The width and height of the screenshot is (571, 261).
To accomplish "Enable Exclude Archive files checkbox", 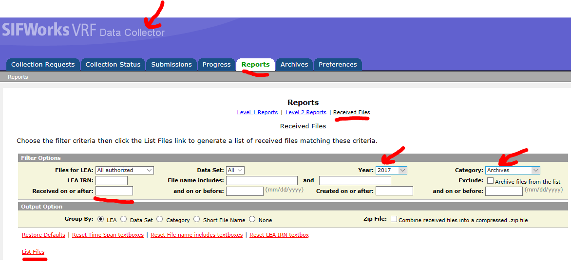I will click(490, 181).
